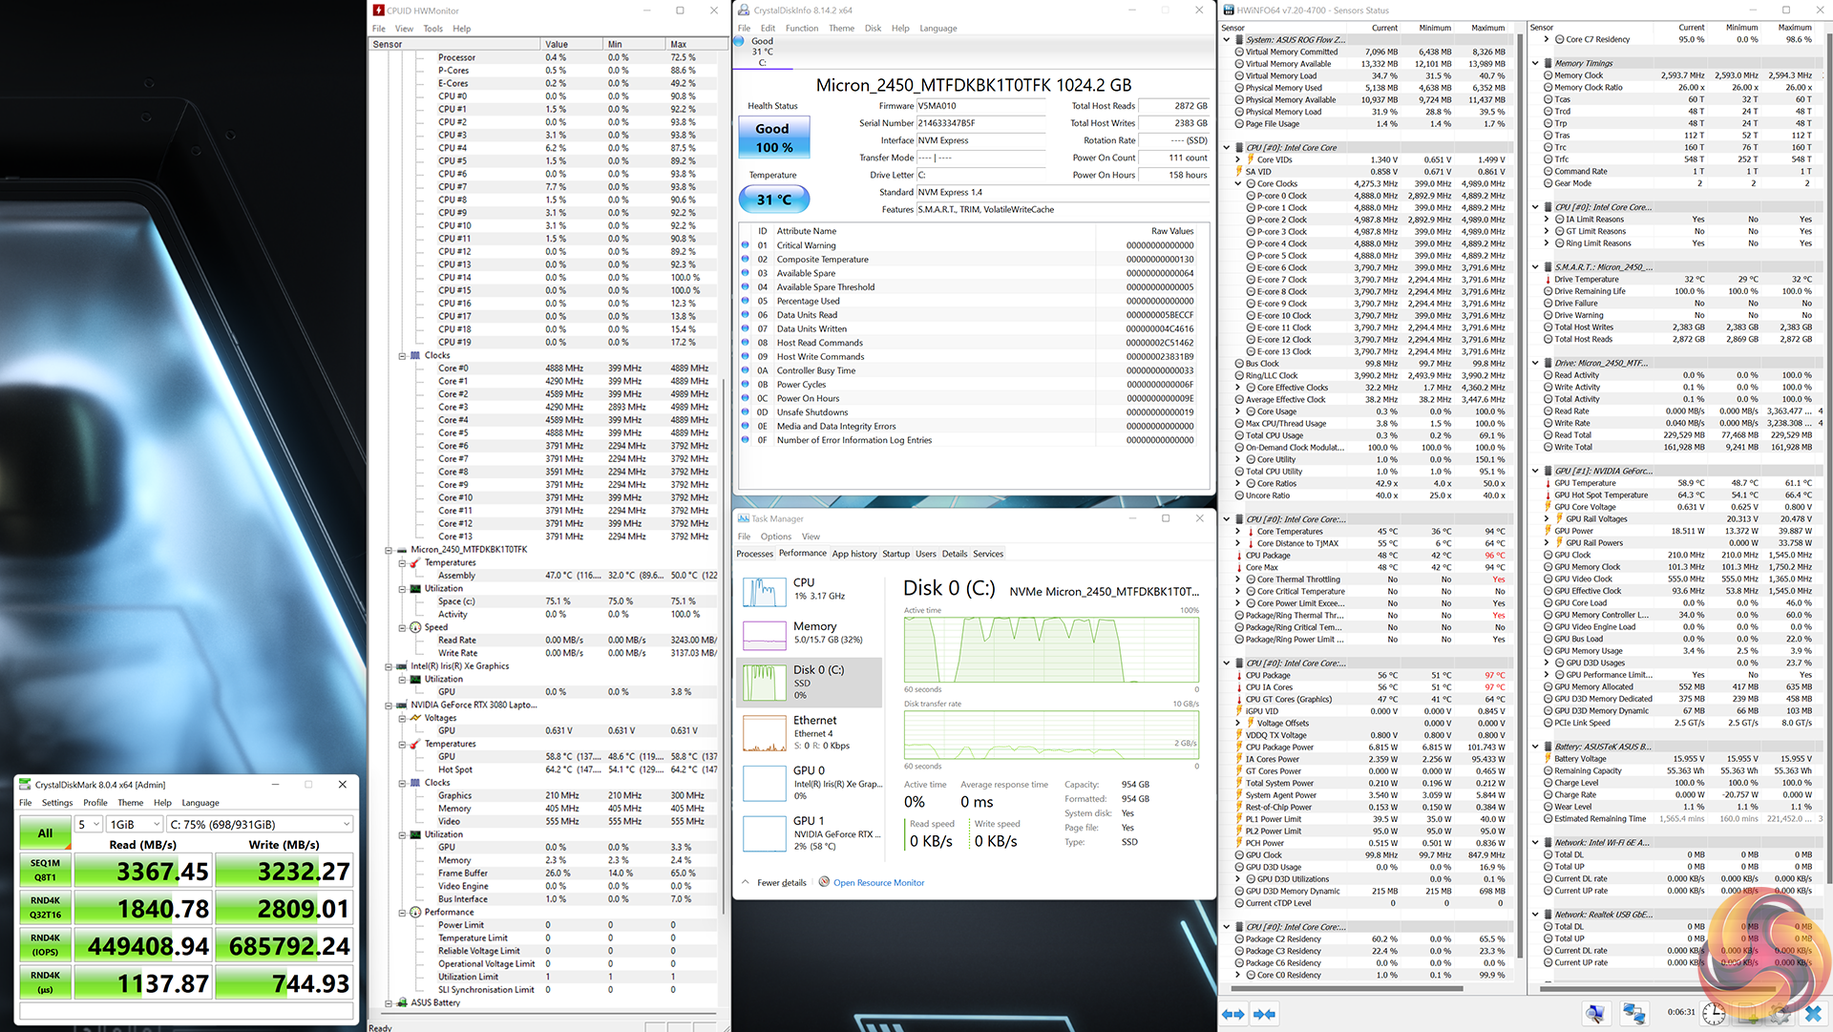Select Good 31°C C: disk button
Viewport: 1833px width, 1032px height.
point(763,52)
